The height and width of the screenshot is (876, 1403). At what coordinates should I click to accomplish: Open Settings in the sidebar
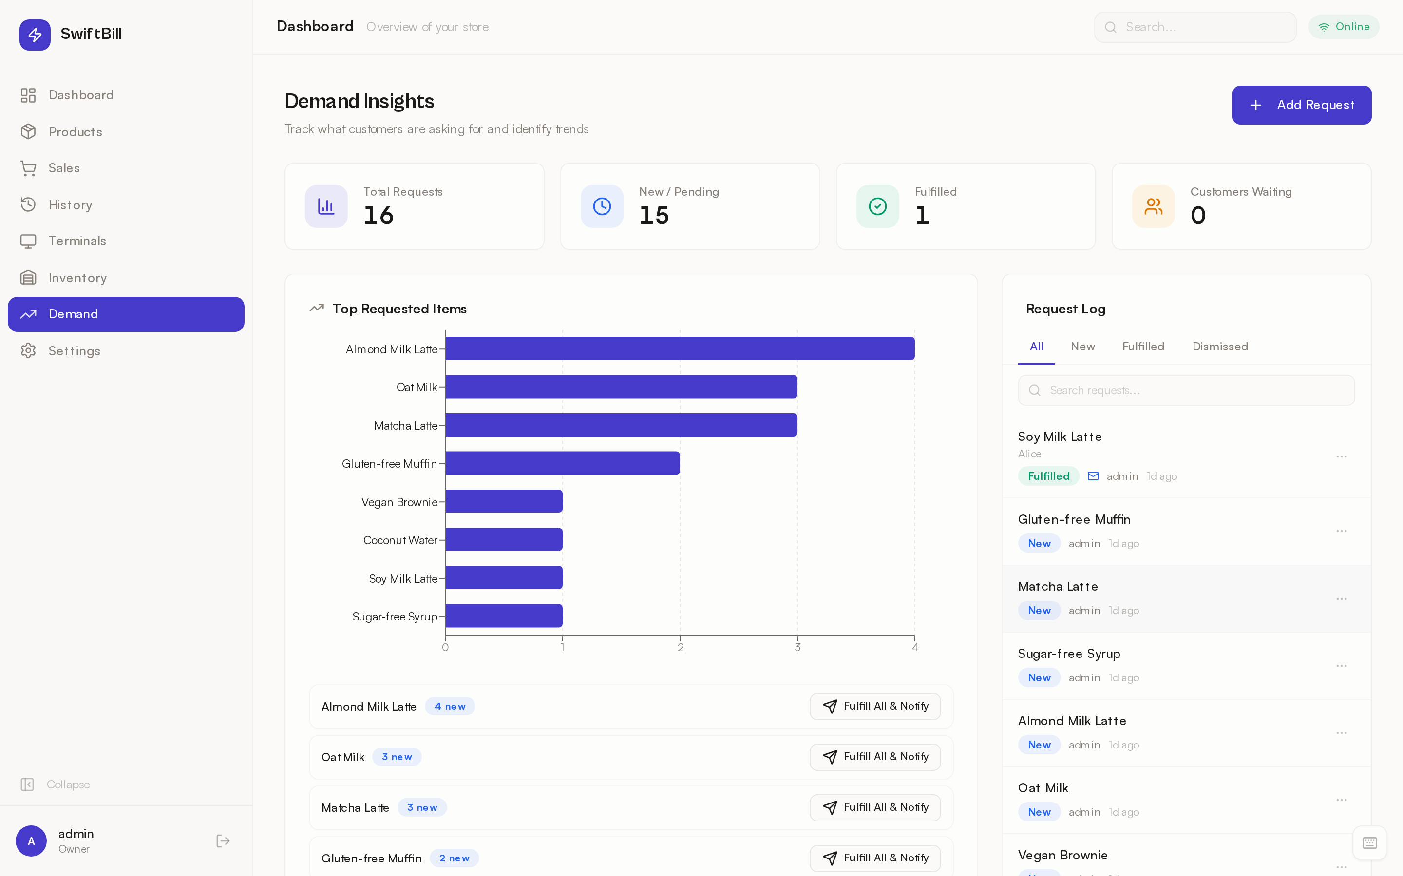(126, 350)
